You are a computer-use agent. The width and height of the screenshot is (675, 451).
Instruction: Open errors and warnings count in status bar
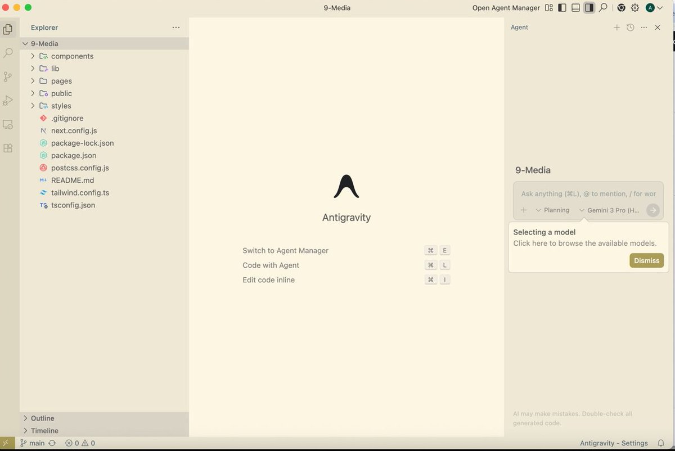[x=80, y=443]
